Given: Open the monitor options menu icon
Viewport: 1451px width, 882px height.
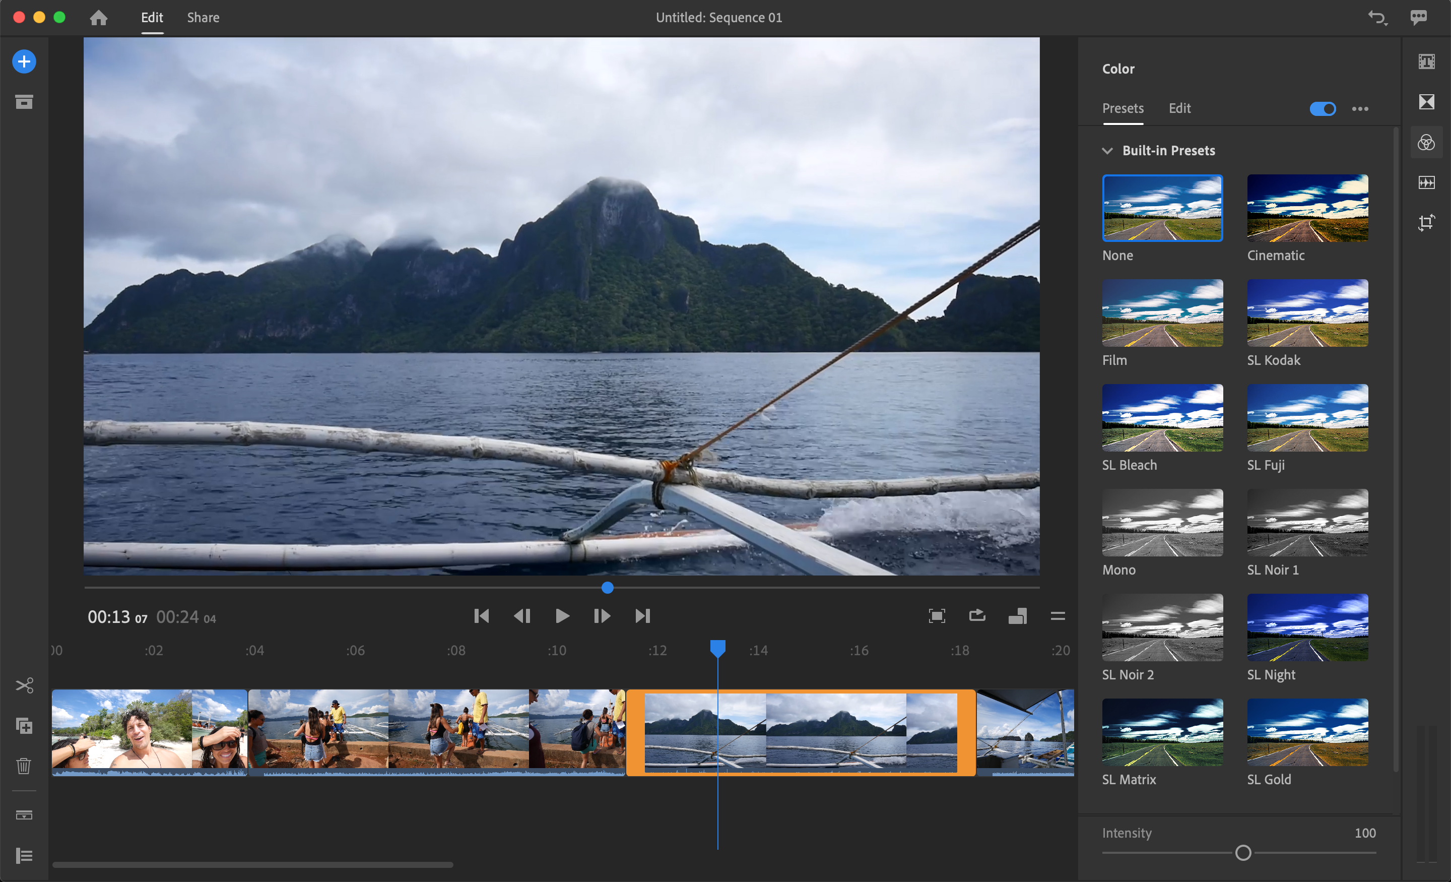Looking at the screenshot, I should pyautogui.click(x=1058, y=616).
